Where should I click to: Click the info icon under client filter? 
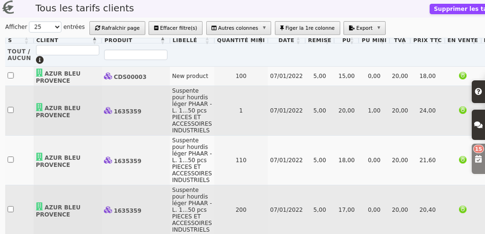click(x=39, y=60)
